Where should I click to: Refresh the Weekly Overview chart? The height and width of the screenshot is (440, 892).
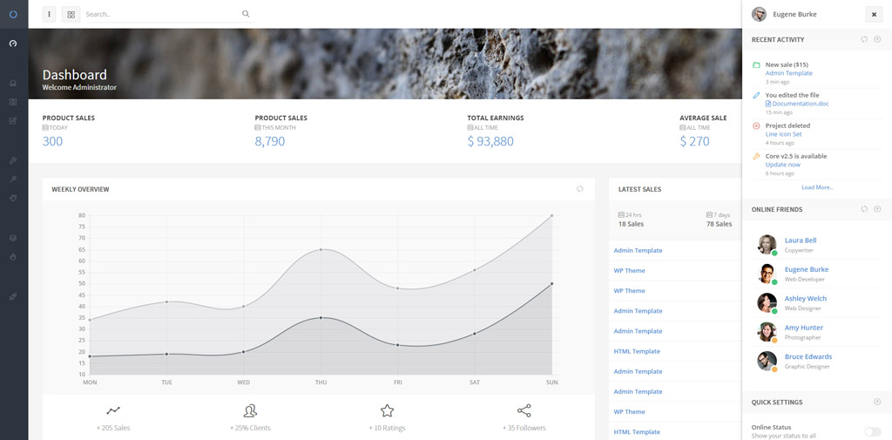pyautogui.click(x=580, y=189)
